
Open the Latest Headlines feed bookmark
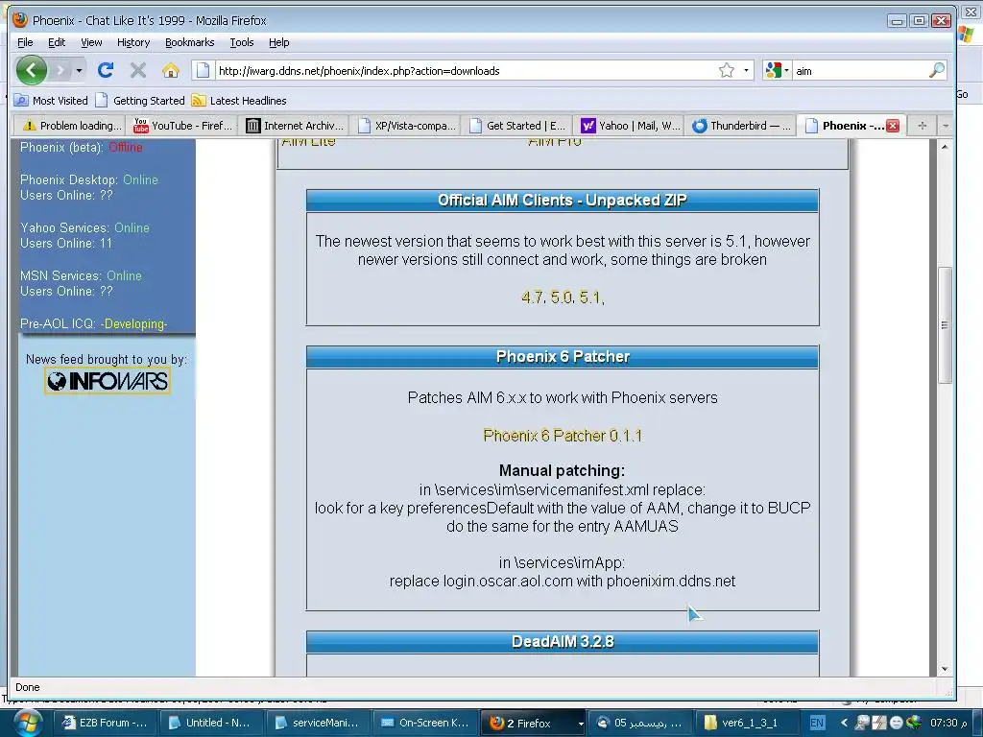(x=239, y=100)
